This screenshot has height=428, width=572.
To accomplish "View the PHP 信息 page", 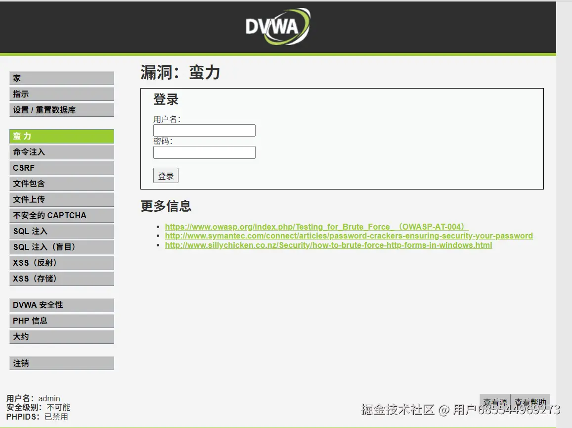I will click(x=61, y=321).
